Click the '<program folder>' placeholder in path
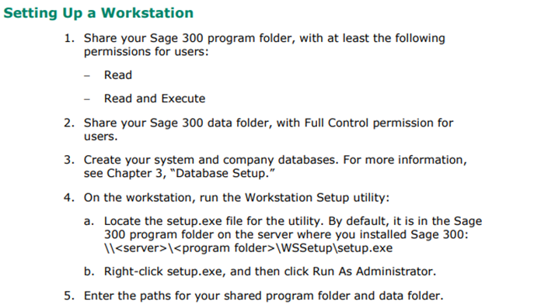This screenshot has width=534, height=308. point(224,248)
